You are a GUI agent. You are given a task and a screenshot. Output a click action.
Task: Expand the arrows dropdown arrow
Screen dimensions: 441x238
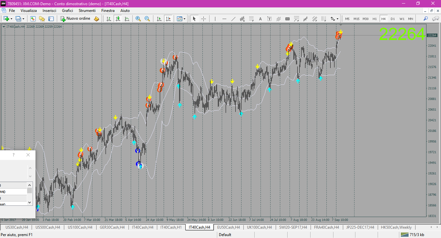pos(337,19)
